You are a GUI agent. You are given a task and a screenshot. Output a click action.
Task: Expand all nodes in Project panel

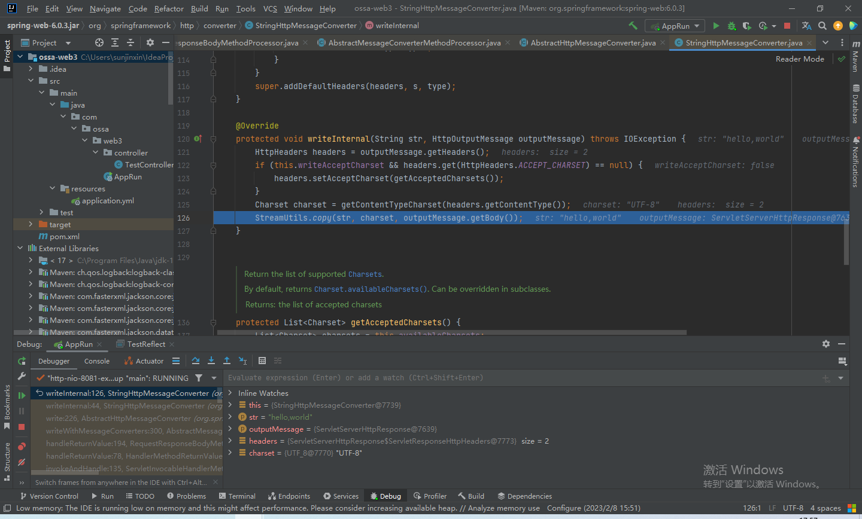point(115,42)
